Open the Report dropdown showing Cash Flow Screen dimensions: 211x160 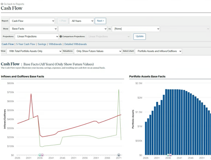pos(32,21)
